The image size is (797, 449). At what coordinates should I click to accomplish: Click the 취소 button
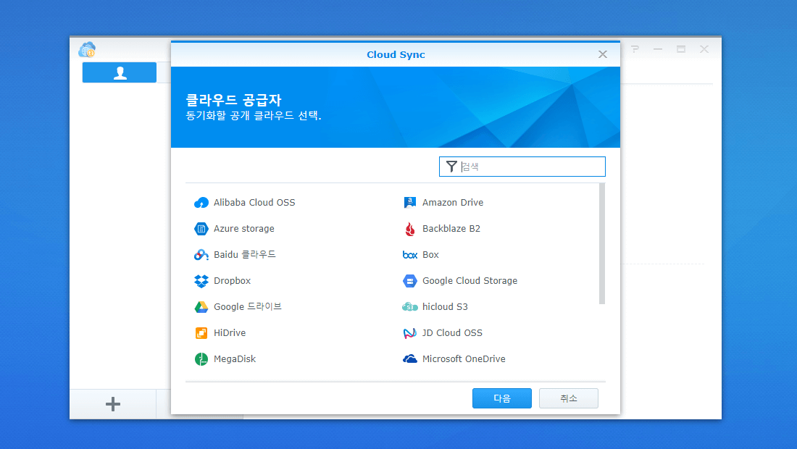coord(568,398)
